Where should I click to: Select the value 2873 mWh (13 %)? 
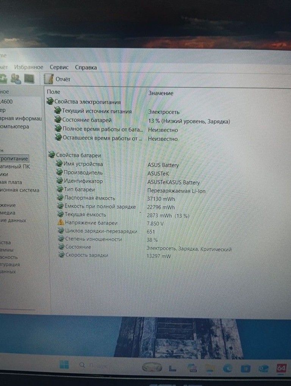[x=168, y=216]
